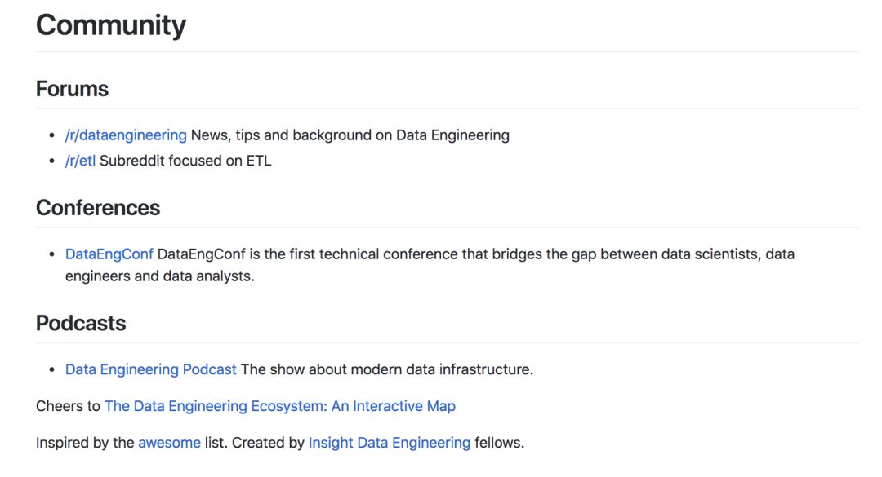
Task: Click the bullet point beside /r/dataengineering
Action: coord(53,135)
